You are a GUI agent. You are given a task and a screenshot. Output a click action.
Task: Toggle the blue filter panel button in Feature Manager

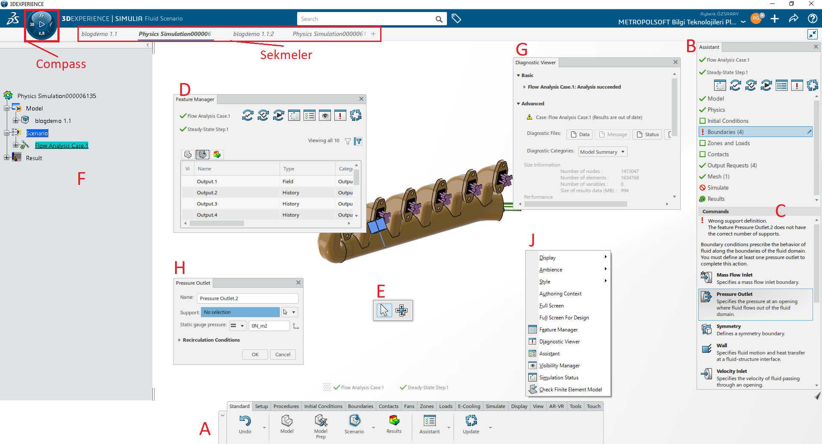tap(358, 141)
